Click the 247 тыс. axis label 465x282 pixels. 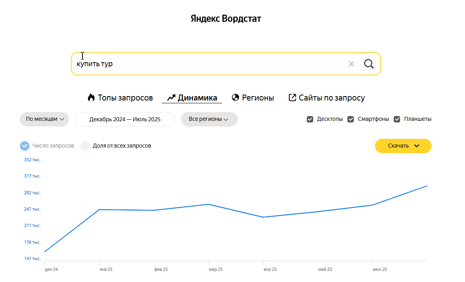pos(32,209)
